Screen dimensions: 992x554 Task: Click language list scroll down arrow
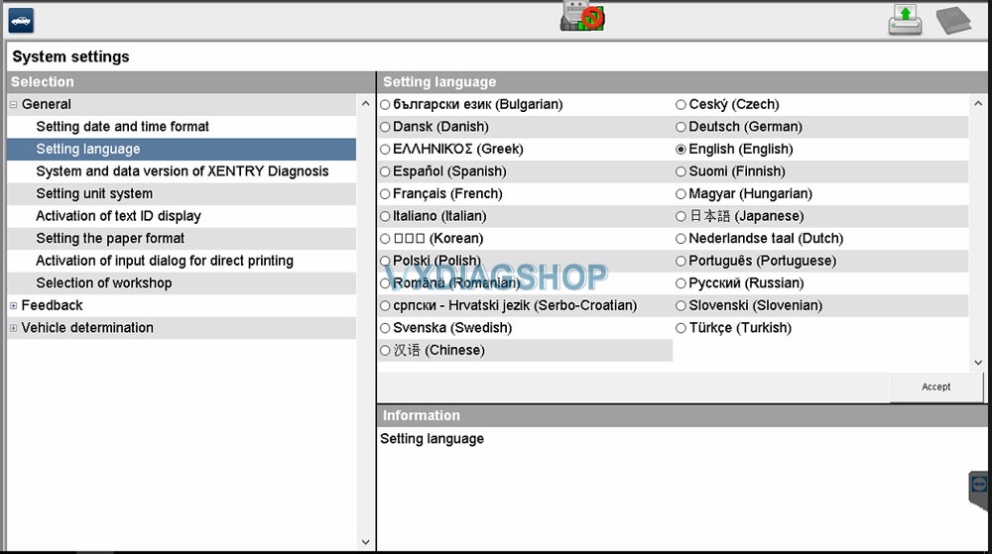click(x=978, y=363)
